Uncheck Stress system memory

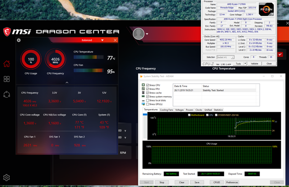(x=148, y=97)
